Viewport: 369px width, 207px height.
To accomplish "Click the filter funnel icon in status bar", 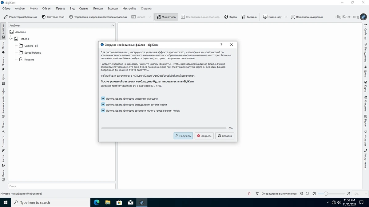I will (x=257, y=194).
